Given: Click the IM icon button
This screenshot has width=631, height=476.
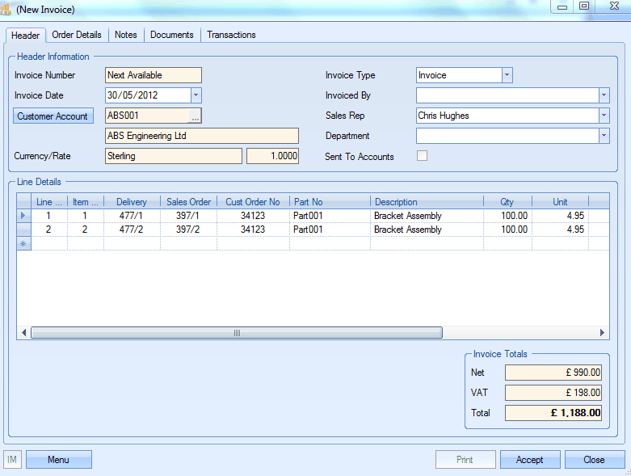Looking at the screenshot, I should click(12, 460).
